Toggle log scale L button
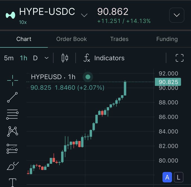This screenshot has width=191, height=187. tap(179, 177)
